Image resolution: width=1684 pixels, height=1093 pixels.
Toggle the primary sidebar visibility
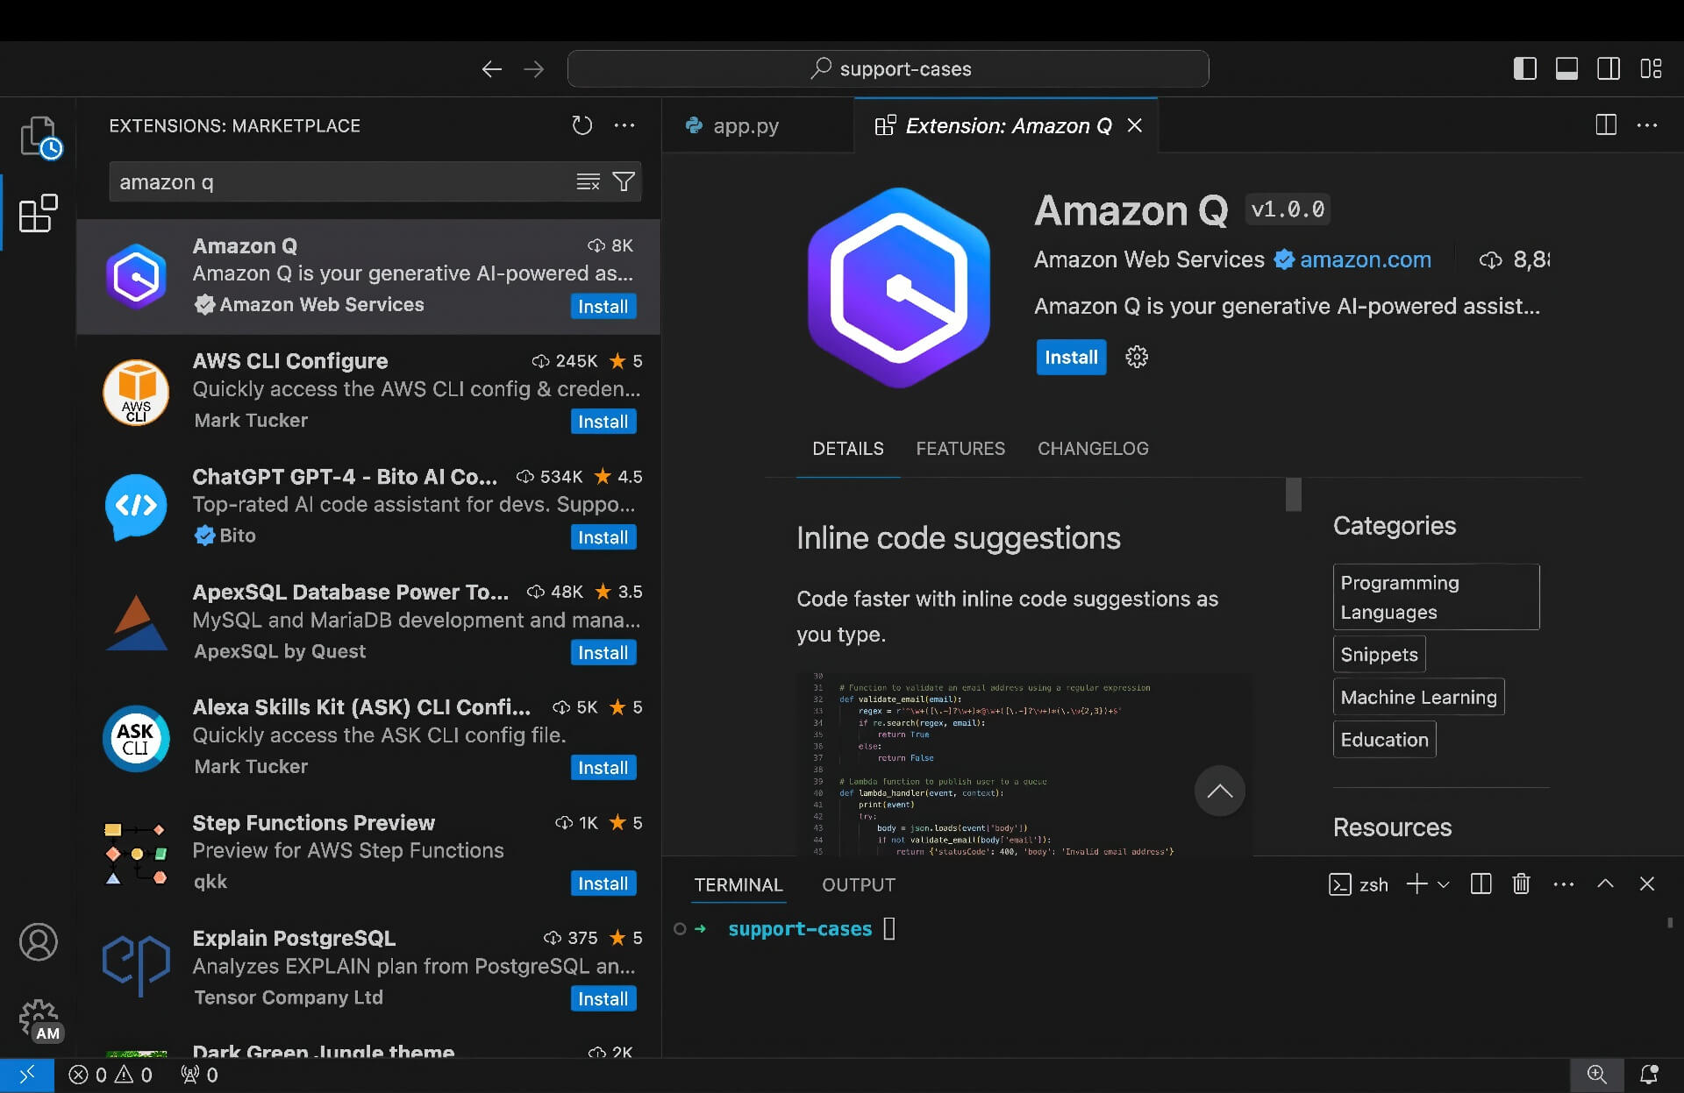(x=1525, y=68)
